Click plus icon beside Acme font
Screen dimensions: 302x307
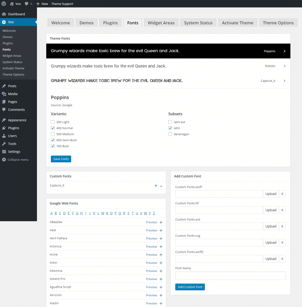pyautogui.click(x=161, y=255)
